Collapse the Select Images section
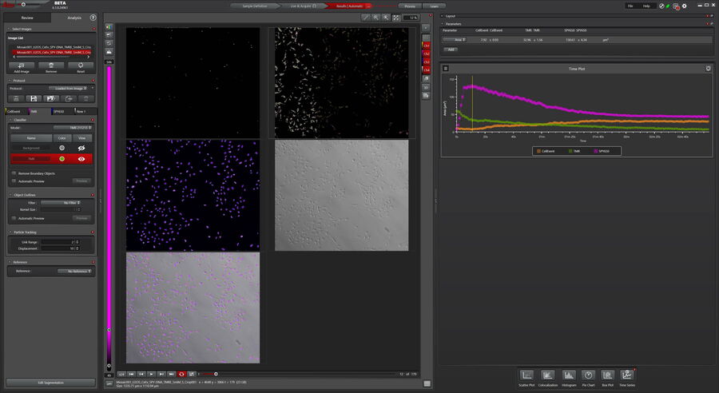The width and height of the screenshot is (719, 393). 10,29
